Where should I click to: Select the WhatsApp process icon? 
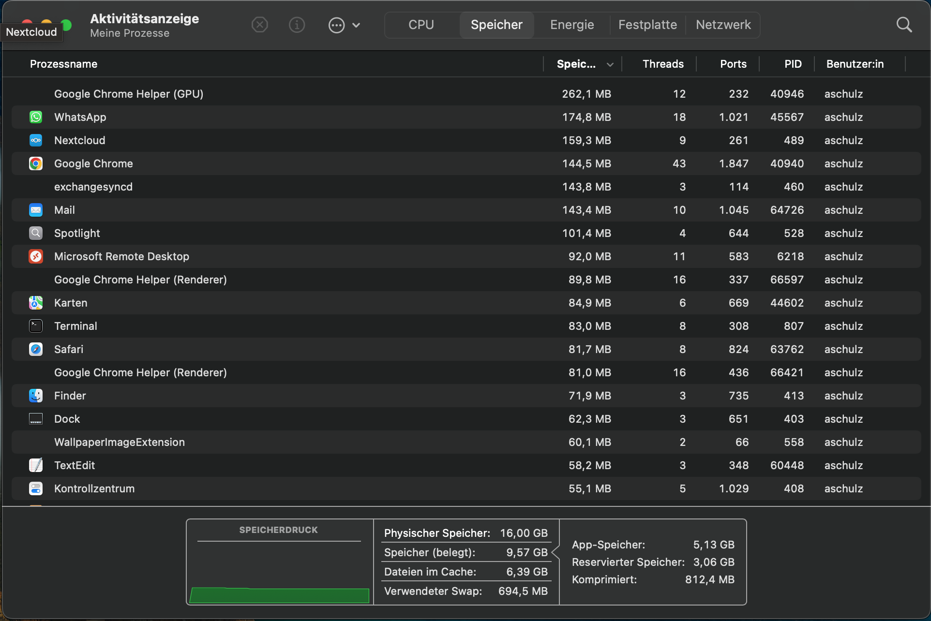(36, 117)
